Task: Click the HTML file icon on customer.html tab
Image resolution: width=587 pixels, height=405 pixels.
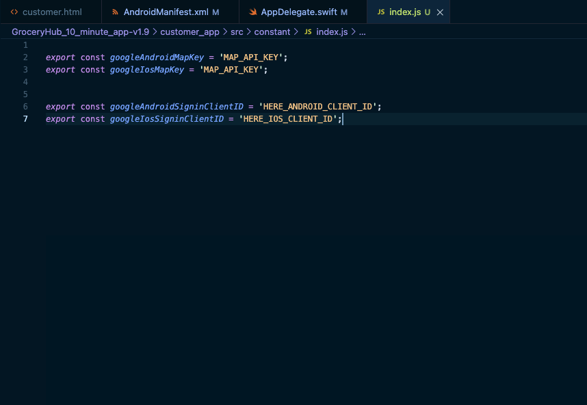Action: [14, 12]
